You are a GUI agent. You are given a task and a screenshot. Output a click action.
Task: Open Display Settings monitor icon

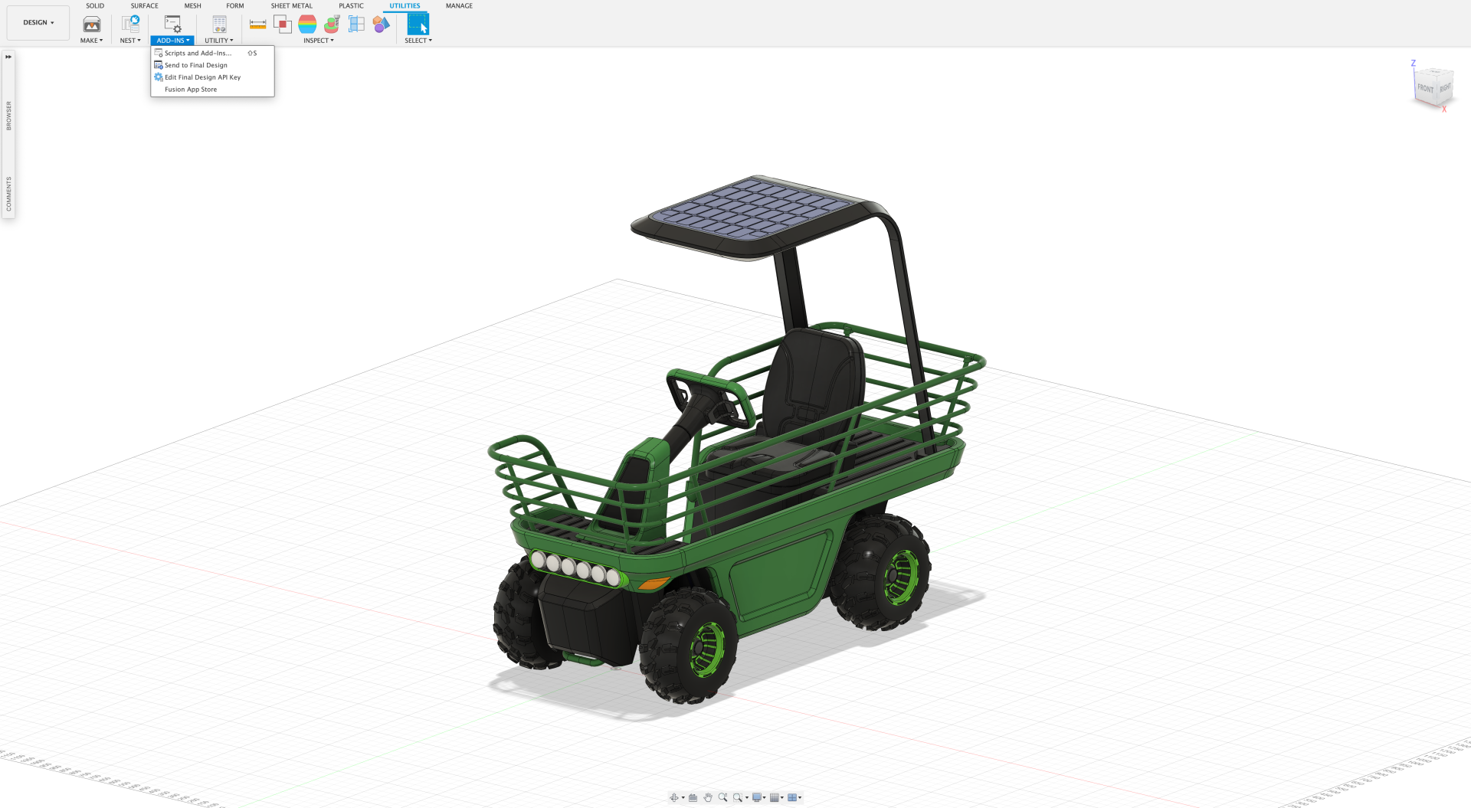click(757, 797)
